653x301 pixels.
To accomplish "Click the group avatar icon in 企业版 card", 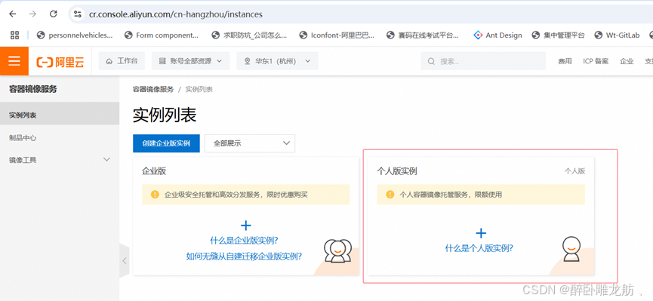I will pyautogui.click(x=337, y=250).
